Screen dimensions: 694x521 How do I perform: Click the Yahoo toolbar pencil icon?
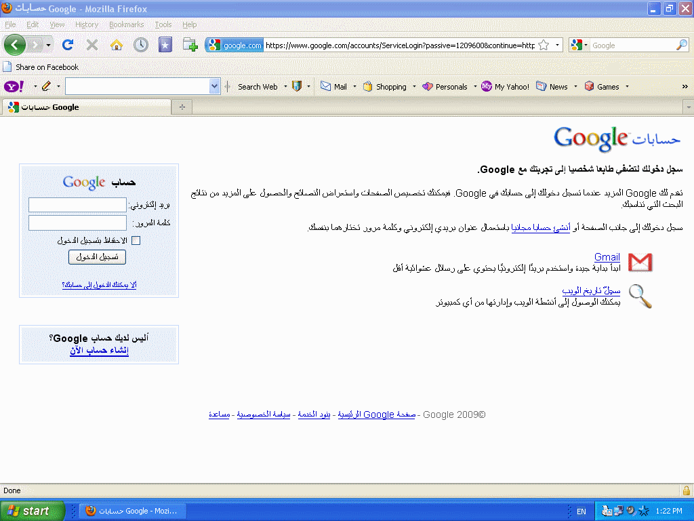click(x=46, y=86)
